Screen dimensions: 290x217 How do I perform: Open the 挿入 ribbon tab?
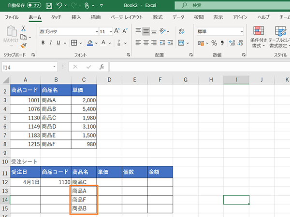pyautogui.click(x=76, y=17)
